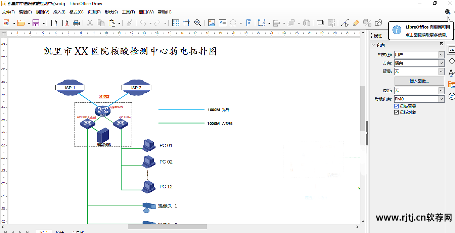
Task: Click the LibreOffice update globe icon
Action: click(x=448, y=12)
